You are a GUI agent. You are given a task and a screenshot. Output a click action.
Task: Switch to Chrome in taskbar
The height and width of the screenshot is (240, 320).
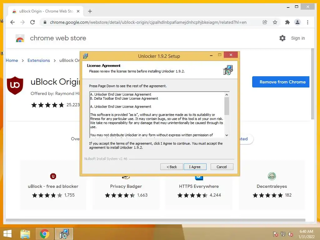tap(45, 234)
